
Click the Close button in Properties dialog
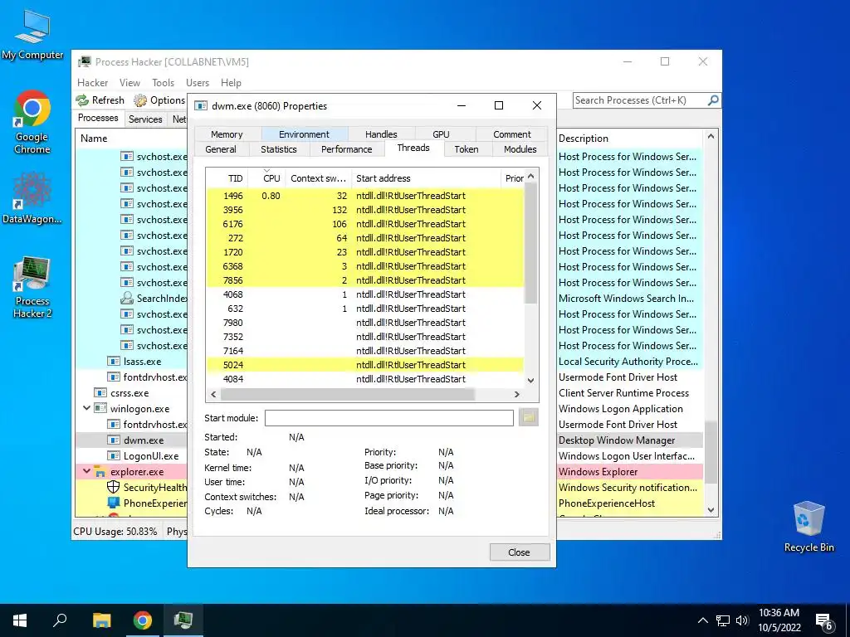[520, 552]
